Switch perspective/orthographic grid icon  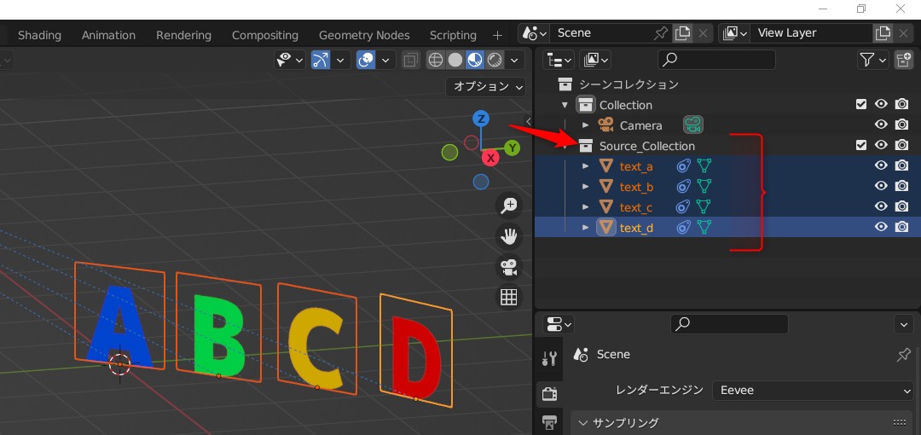[508, 298]
